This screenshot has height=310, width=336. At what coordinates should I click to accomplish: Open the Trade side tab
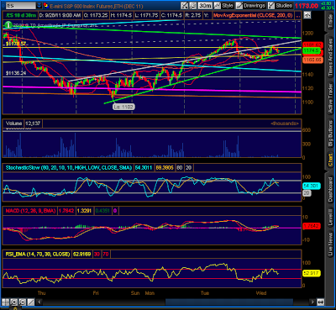331,20
